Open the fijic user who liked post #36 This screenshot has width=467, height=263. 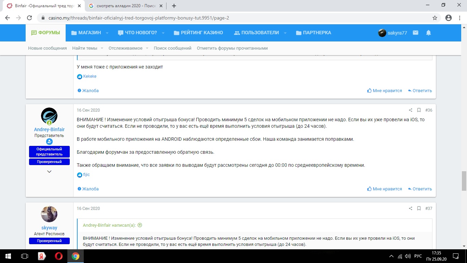86,175
